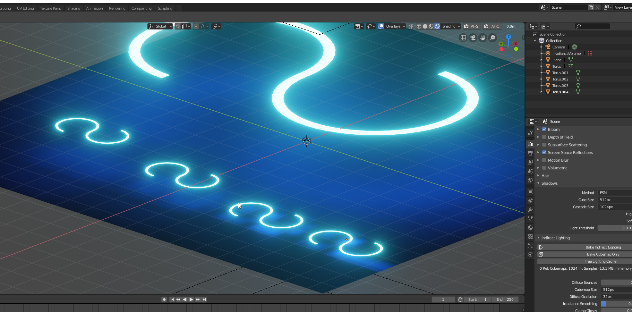This screenshot has height=312, width=632.
Task: Click Bake Cubemap Only button
Action: (x=585, y=254)
